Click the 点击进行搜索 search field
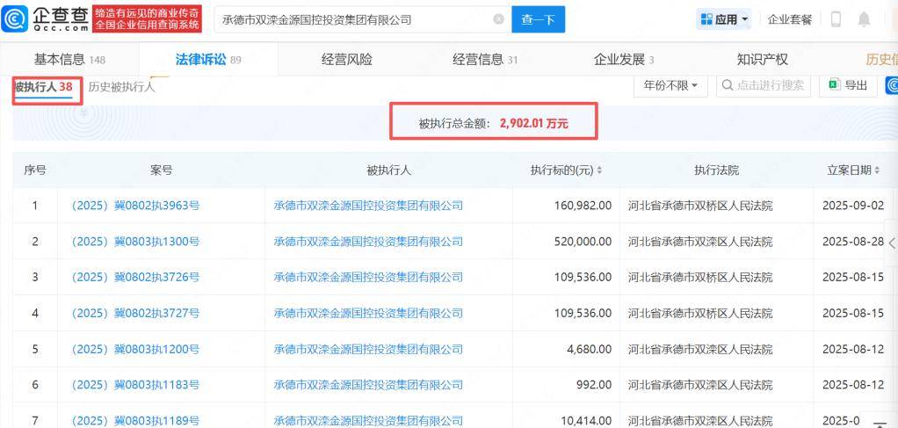 763,85
